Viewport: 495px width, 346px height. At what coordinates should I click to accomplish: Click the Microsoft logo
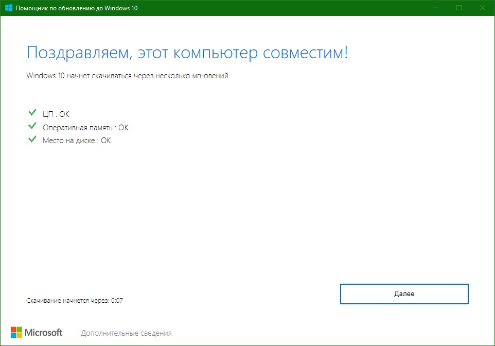click(37, 333)
